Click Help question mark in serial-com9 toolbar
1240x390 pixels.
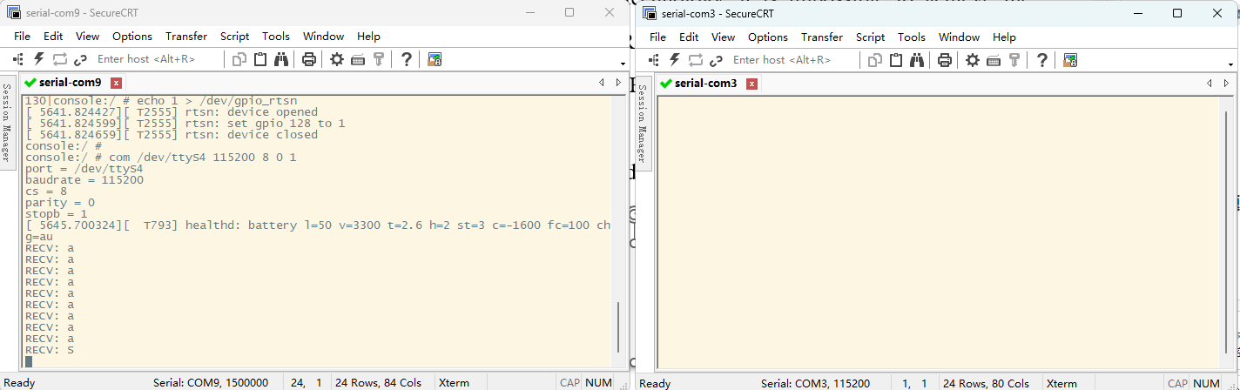tap(407, 59)
